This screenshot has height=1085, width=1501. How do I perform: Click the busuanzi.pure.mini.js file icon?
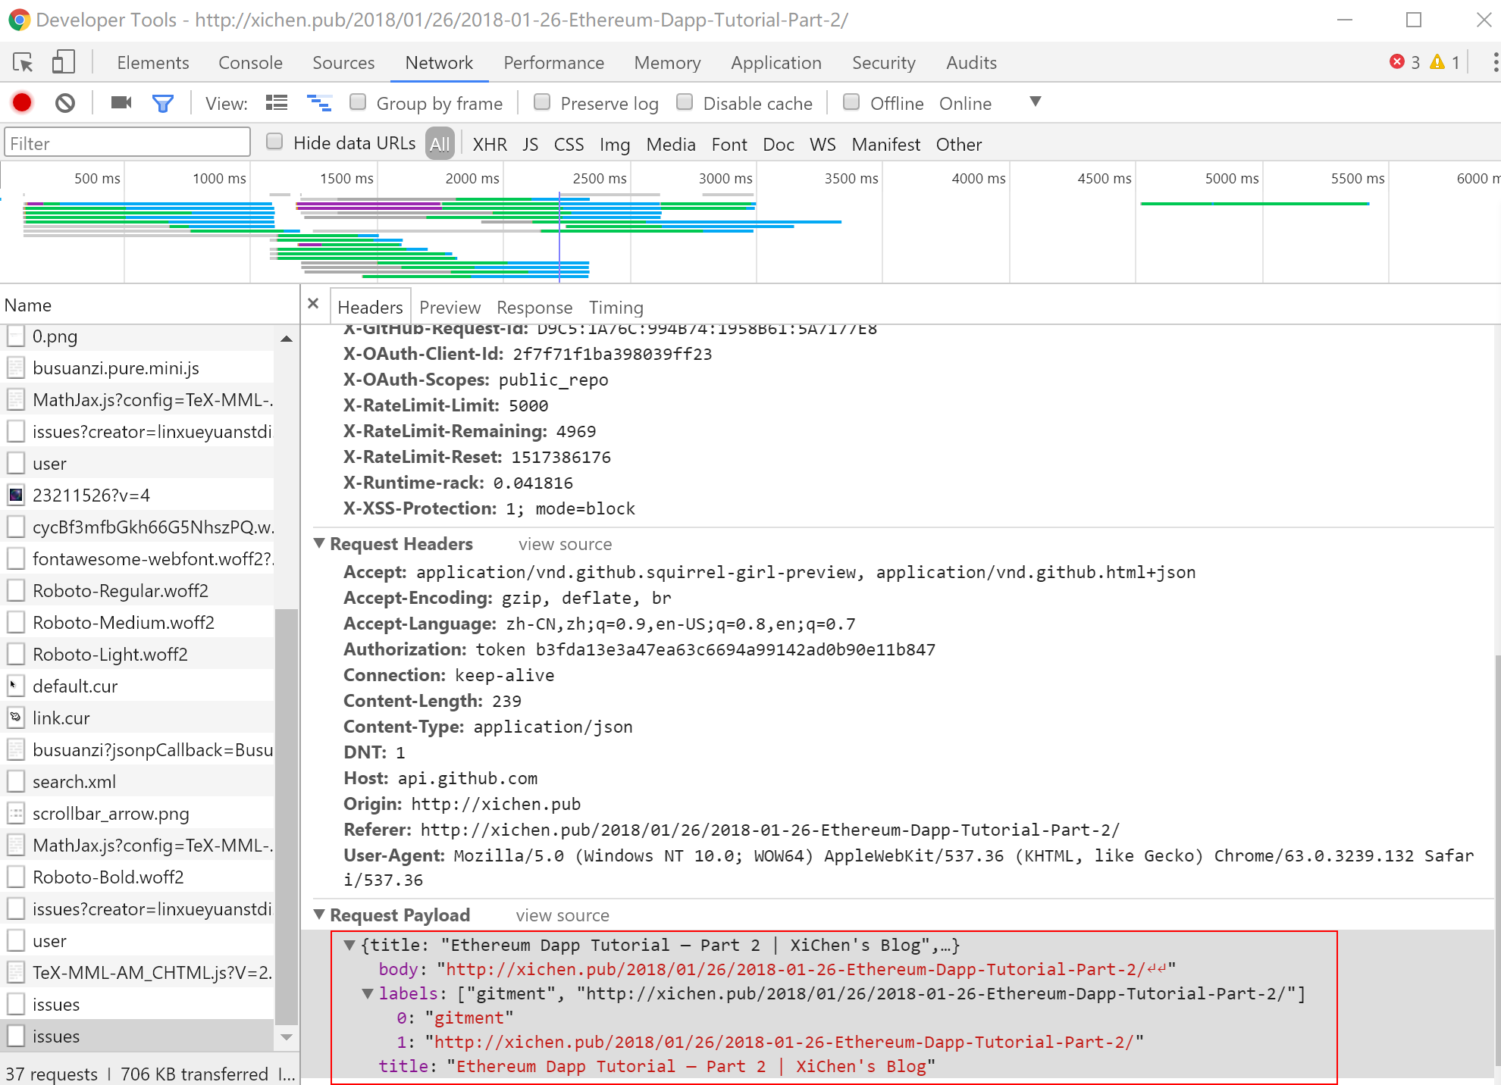point(15,368)
